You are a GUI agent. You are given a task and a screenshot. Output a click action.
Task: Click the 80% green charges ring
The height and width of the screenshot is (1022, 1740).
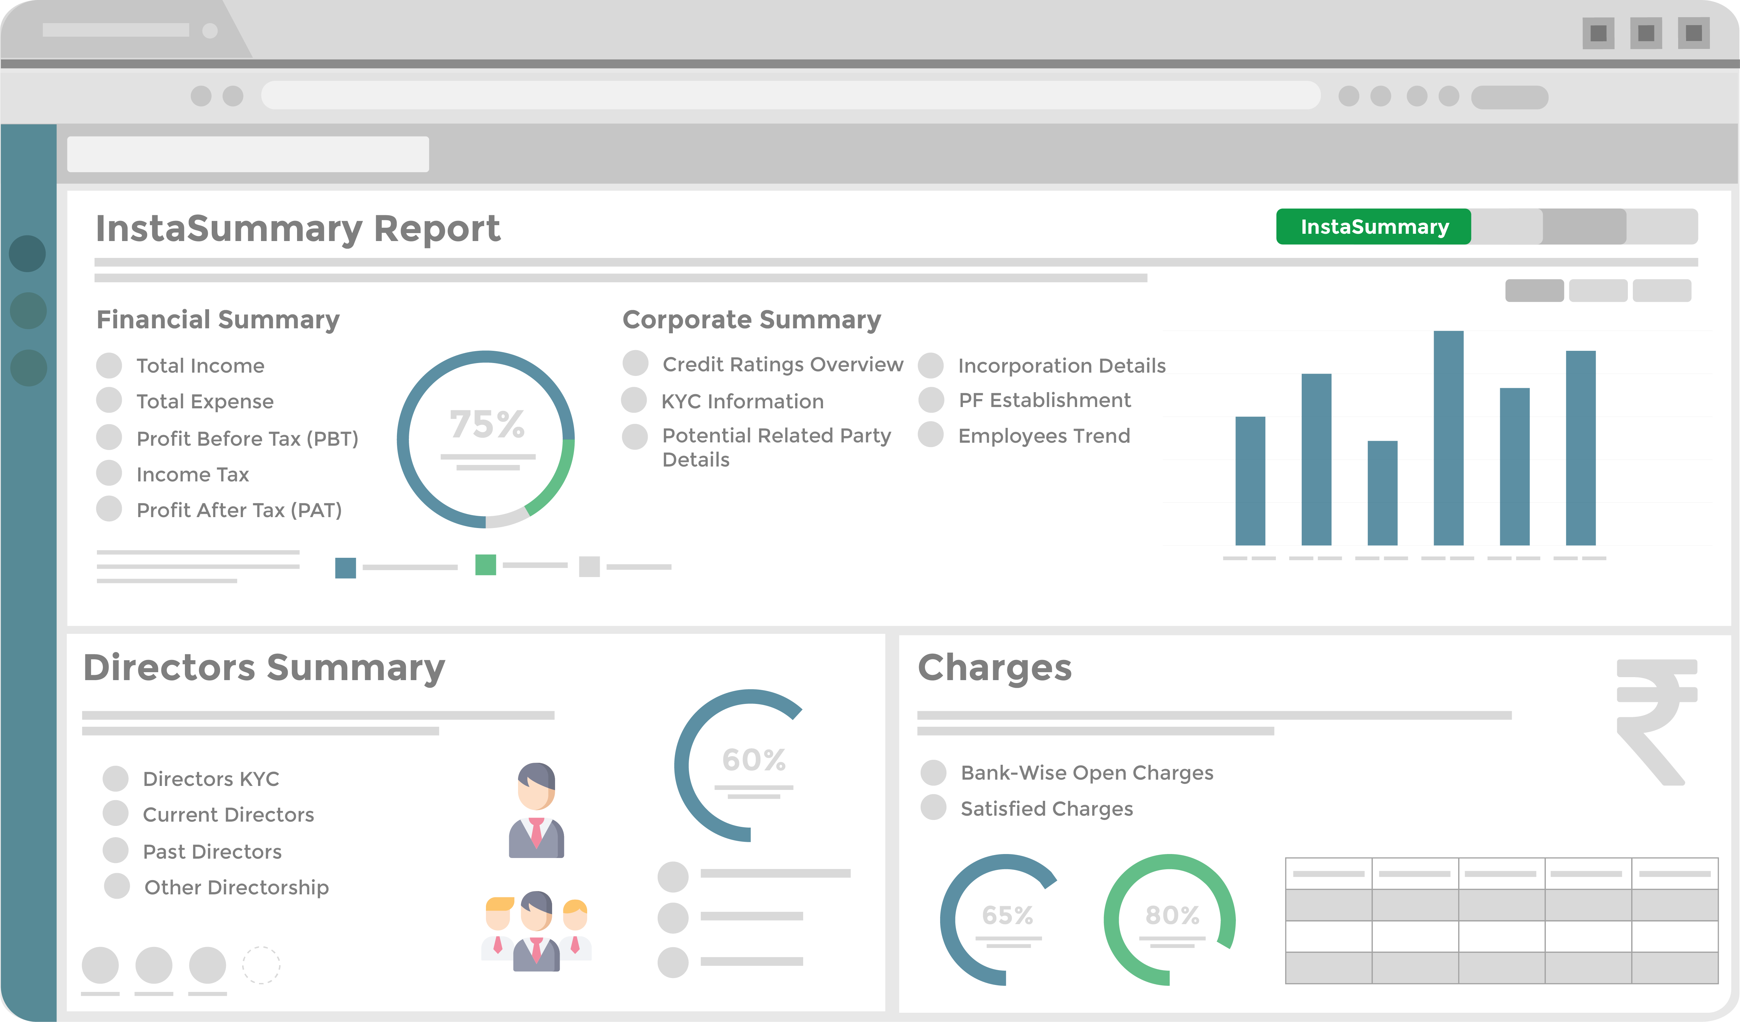coord(1169,920)
